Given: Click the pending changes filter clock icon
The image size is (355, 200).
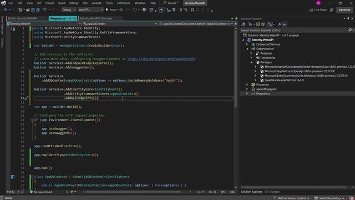Looking at the screenshot, I should (250, 24).
